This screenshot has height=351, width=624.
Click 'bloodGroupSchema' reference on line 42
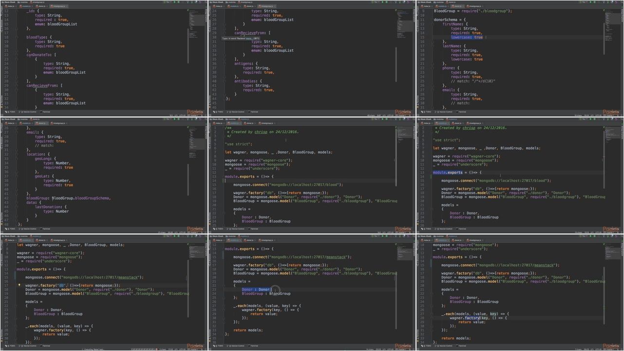[93, 198]
